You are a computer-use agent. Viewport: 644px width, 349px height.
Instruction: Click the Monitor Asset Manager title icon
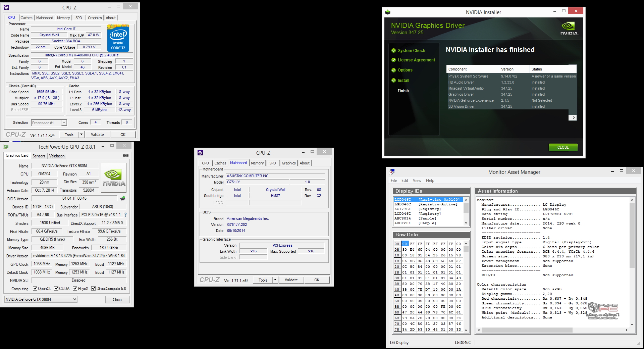392,172
